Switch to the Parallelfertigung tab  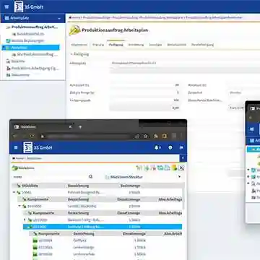click(202, 45)
